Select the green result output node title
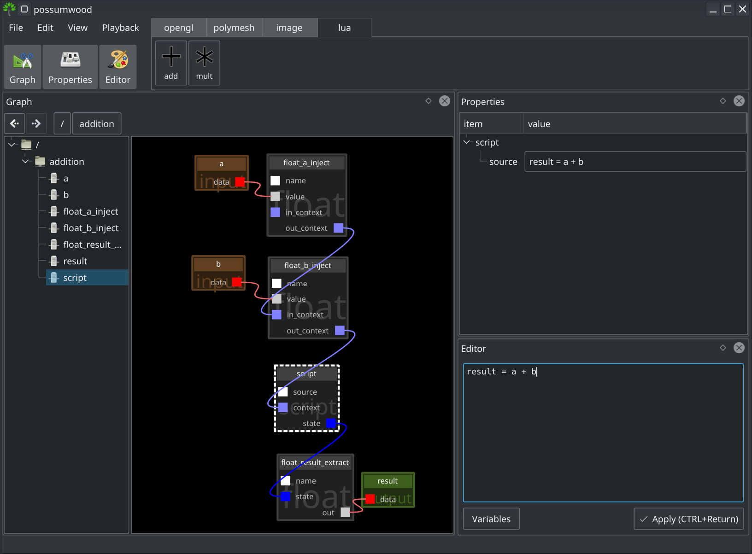Screen dimensions: 752x554 click(x=388, y=481)
